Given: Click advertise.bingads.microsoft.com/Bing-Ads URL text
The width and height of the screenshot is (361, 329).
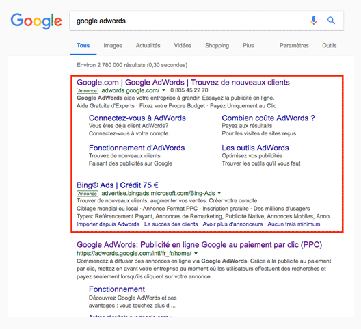Looking at the screenshot, I should tap(158, 193).
